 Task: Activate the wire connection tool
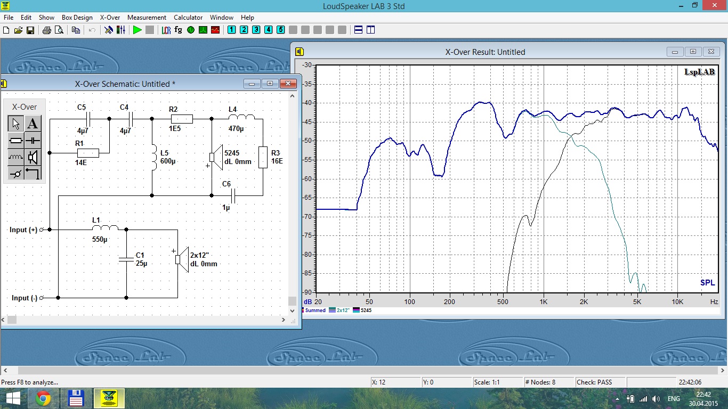pos(33,174)
